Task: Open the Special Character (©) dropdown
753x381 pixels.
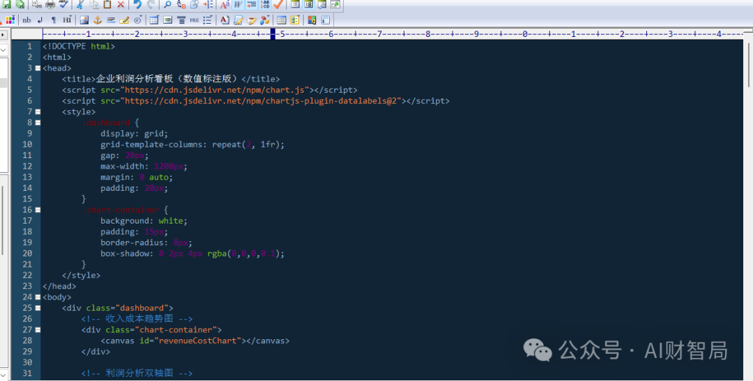Action: [138, 20]
